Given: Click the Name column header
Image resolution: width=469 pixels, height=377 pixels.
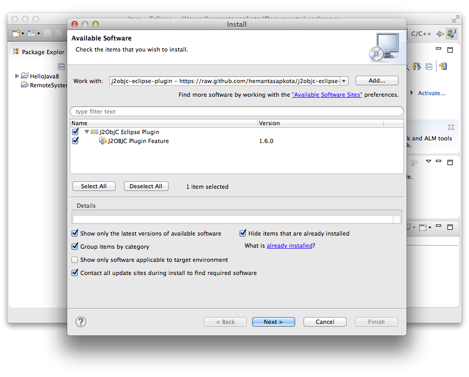Looking at the screenshot, I should [164, 123].
